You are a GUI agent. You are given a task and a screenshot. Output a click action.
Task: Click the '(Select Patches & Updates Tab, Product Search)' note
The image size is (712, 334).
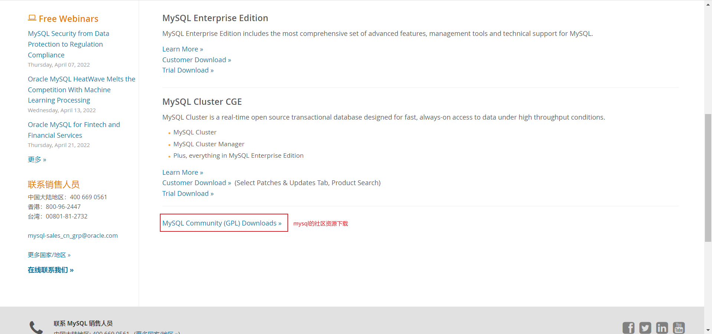pyautogui.click(x=308, y=183)
